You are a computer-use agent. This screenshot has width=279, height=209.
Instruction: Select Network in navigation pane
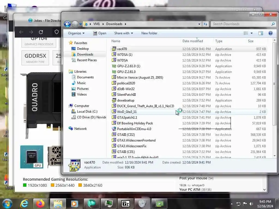click(80, 129)
